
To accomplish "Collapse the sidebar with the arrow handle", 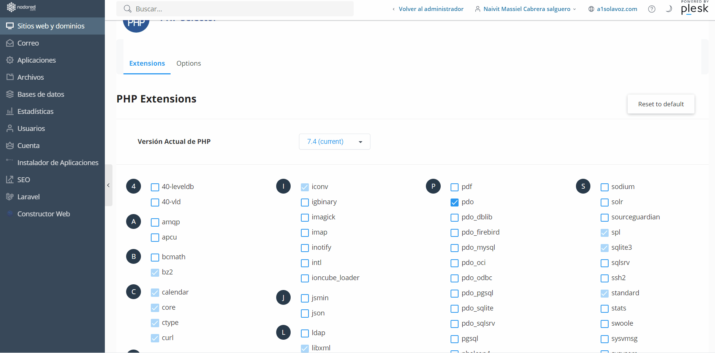I will [109, 185].
